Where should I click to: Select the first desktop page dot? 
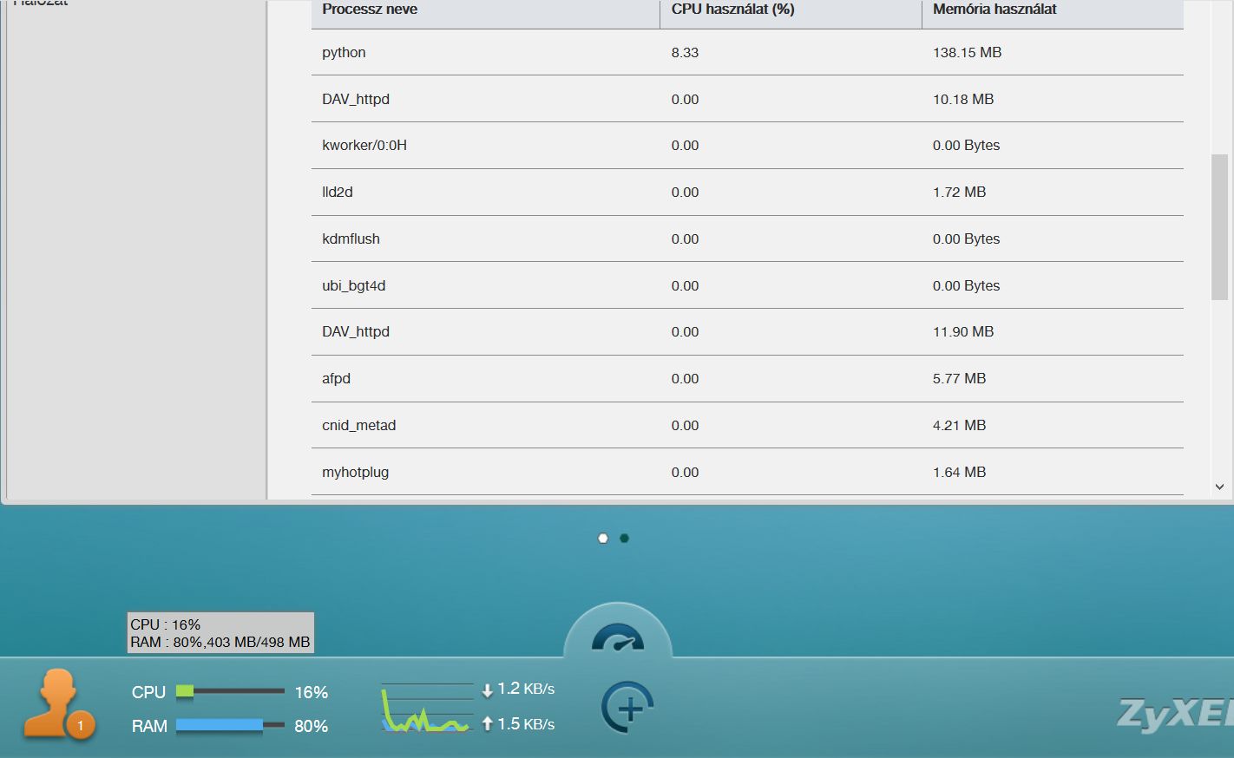pos(603,539)
